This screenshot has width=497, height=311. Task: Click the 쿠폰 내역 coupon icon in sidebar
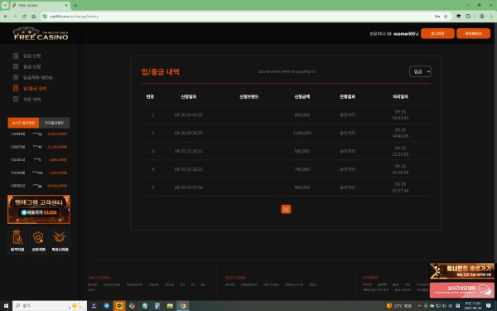[16, 99]
